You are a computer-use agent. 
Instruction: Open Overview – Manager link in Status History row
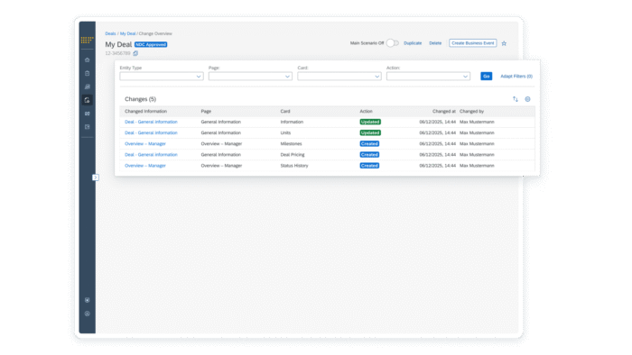pos(145,166)
